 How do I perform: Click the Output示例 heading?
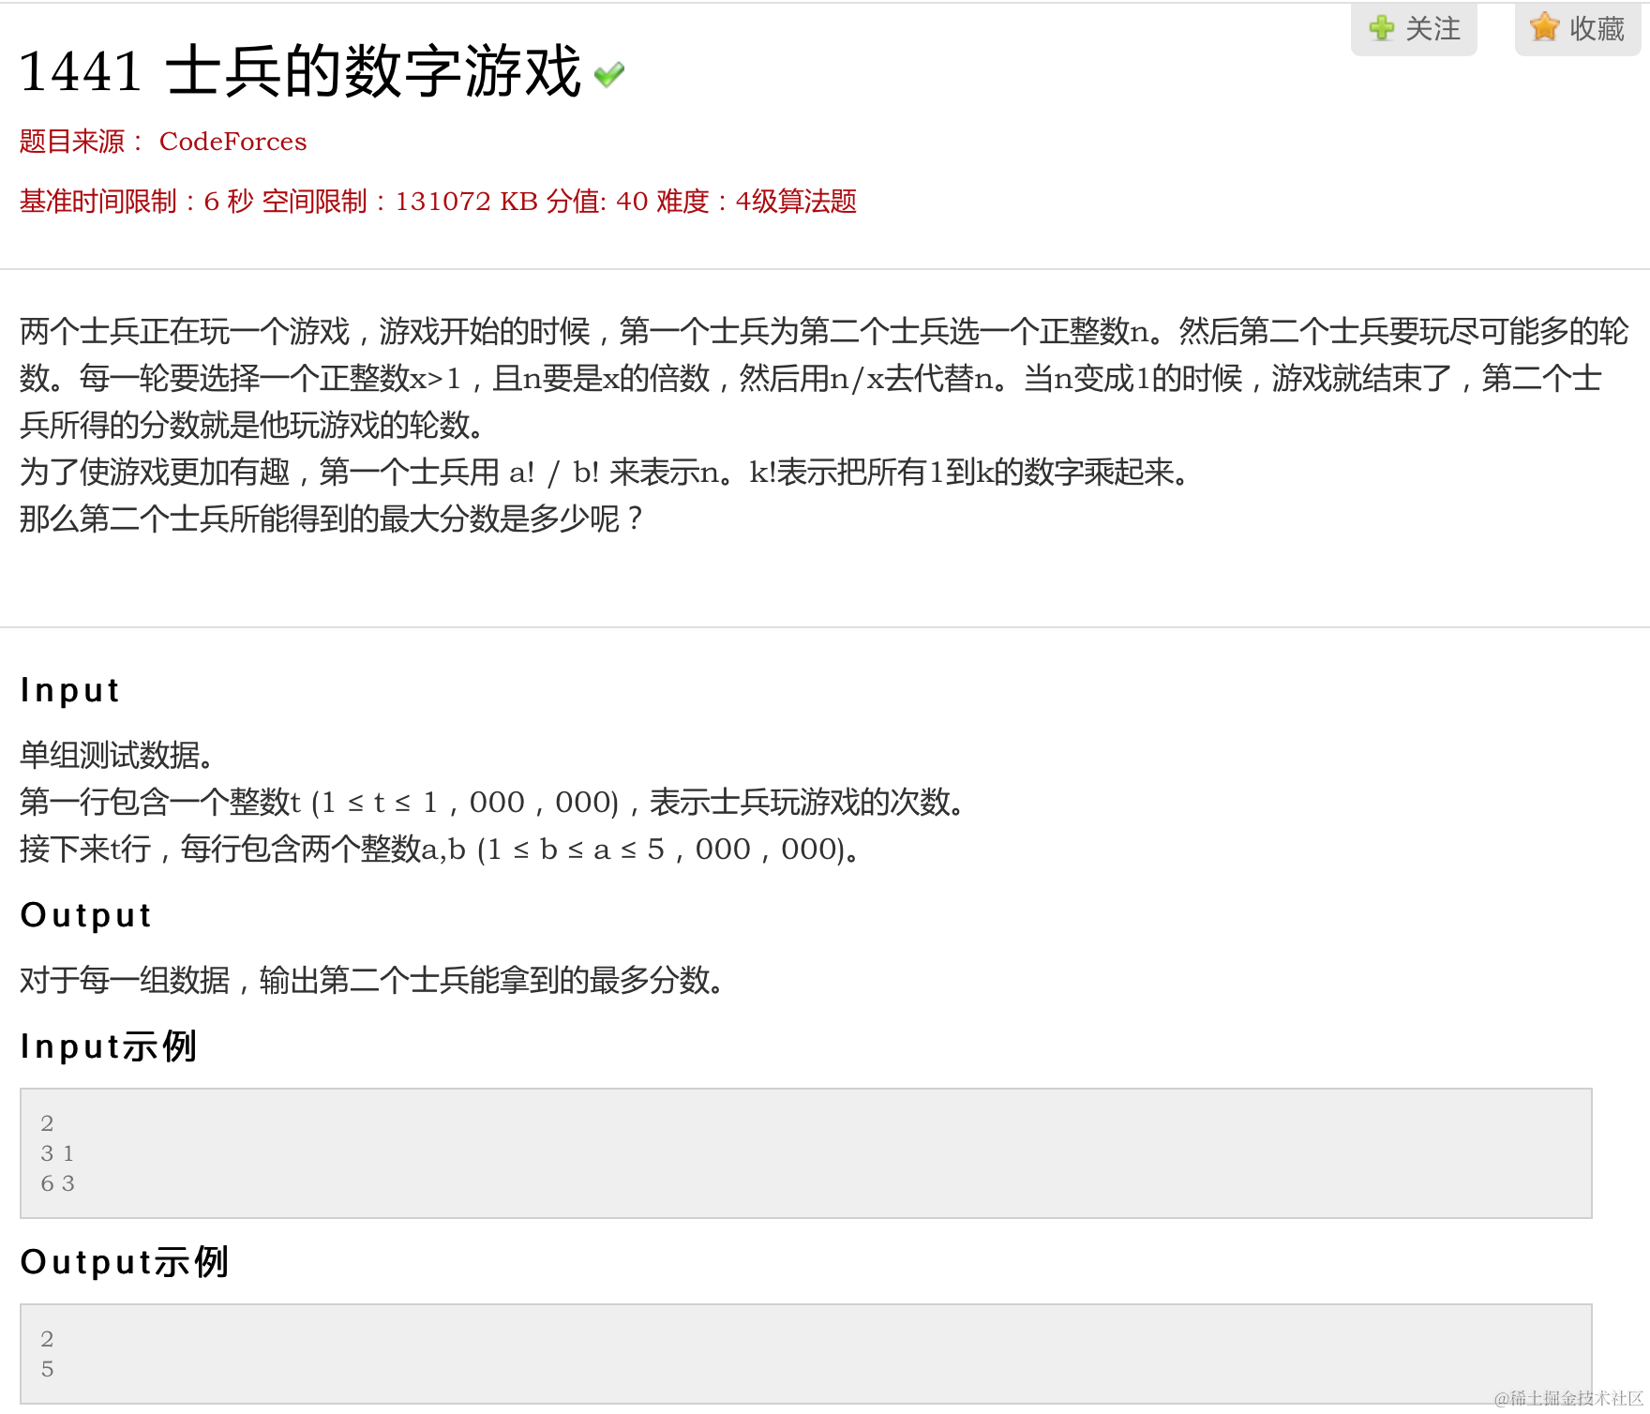125,1262
